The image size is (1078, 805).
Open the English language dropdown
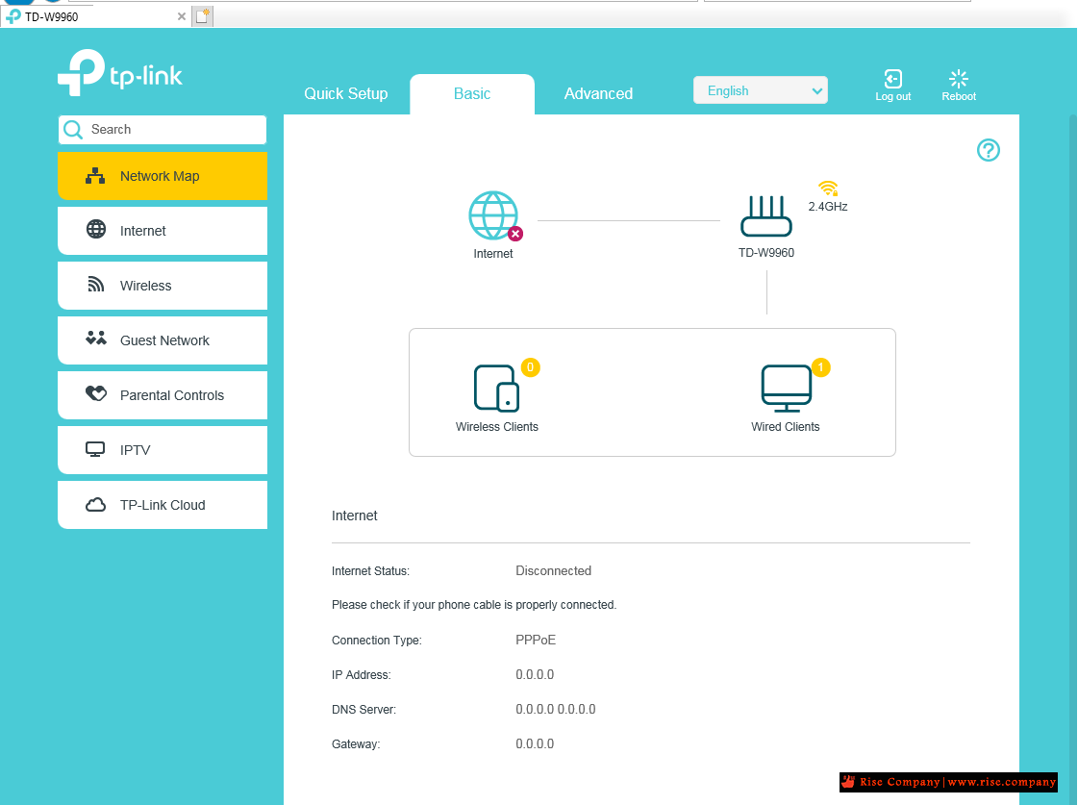[761, 90]
